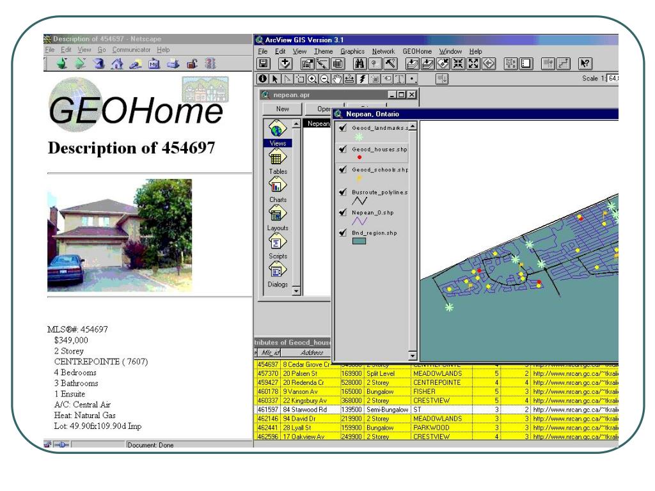The image size is (655, 491).
Task: Select Scripts in the project window
Action: pyautogui.click(x=278, y=246)
